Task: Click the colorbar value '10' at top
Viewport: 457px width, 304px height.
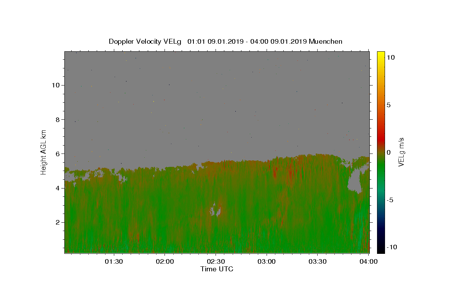Action: pos(390,57)
